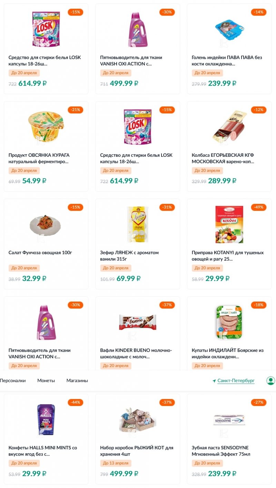Open the Магазины menu item
The image size is (276, 488).
click(x=77, y=381)
